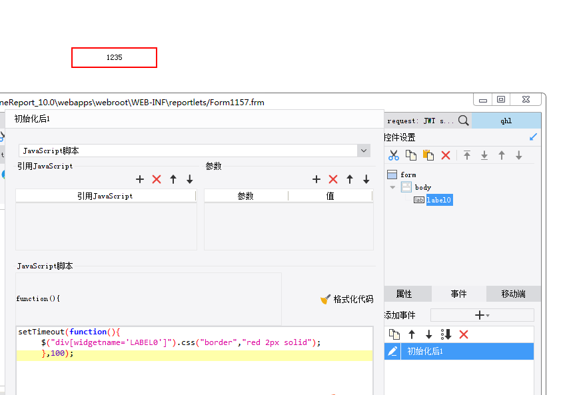Move referenced JavaScript entry up
The width and height of the screenshot is (573, 395).
[x=173, y=179]
